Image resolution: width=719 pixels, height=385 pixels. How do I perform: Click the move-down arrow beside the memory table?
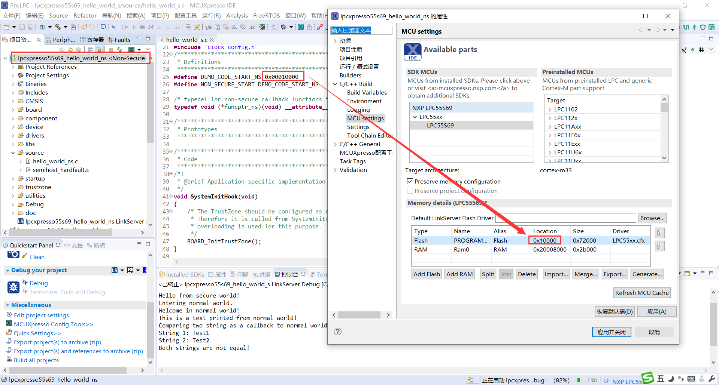[x=659, y=246]
